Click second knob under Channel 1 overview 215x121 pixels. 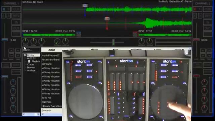[34, 41]
